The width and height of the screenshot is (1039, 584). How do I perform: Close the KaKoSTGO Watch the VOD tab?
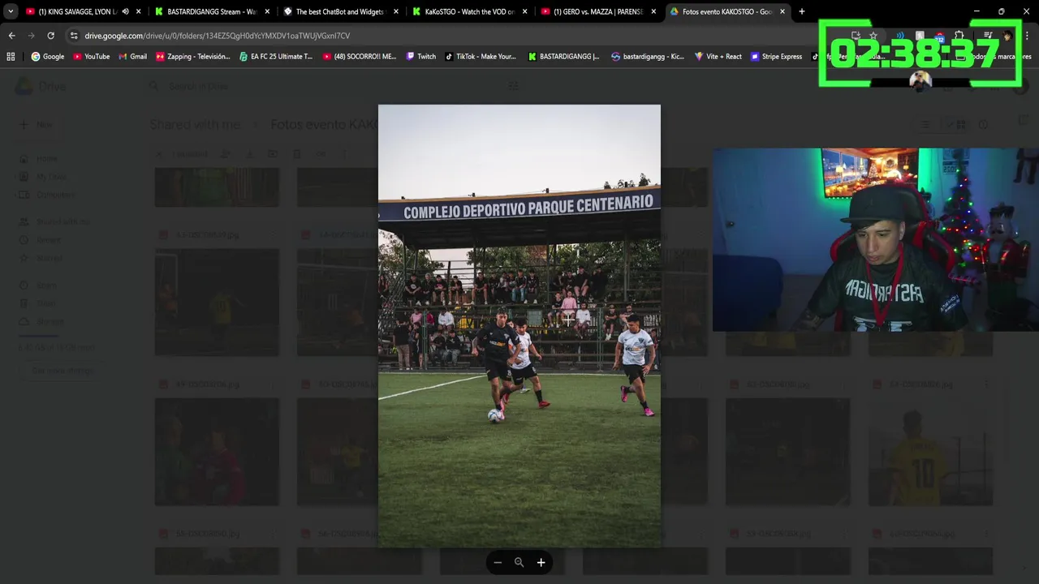(x=524, y=11)
